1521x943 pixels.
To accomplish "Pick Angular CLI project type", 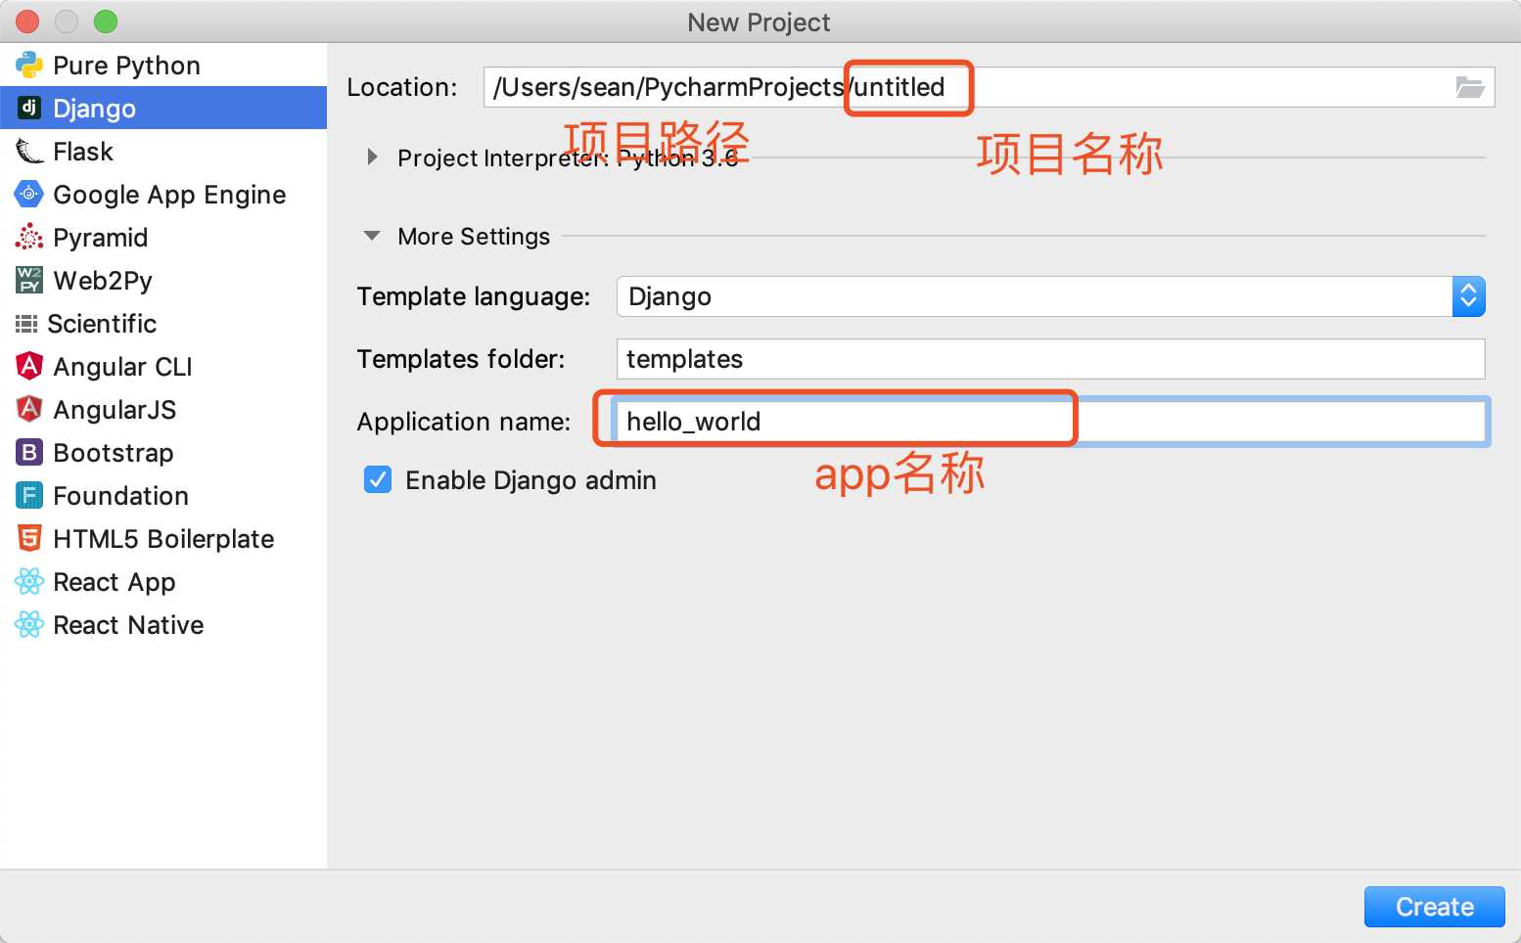I will [163, 366].
